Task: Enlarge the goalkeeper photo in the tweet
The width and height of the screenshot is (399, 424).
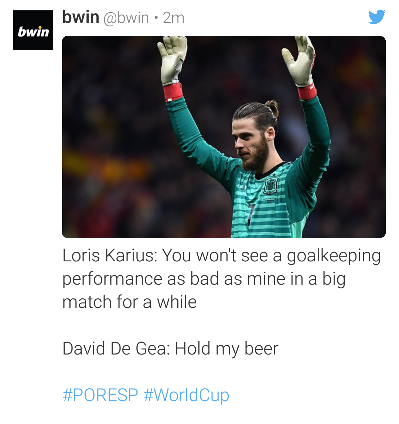Action: tap(224, 137)
